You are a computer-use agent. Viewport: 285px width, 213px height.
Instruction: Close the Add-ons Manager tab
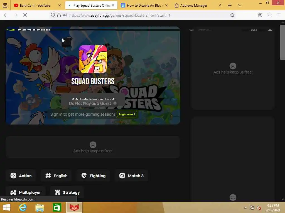coord(220,6)
